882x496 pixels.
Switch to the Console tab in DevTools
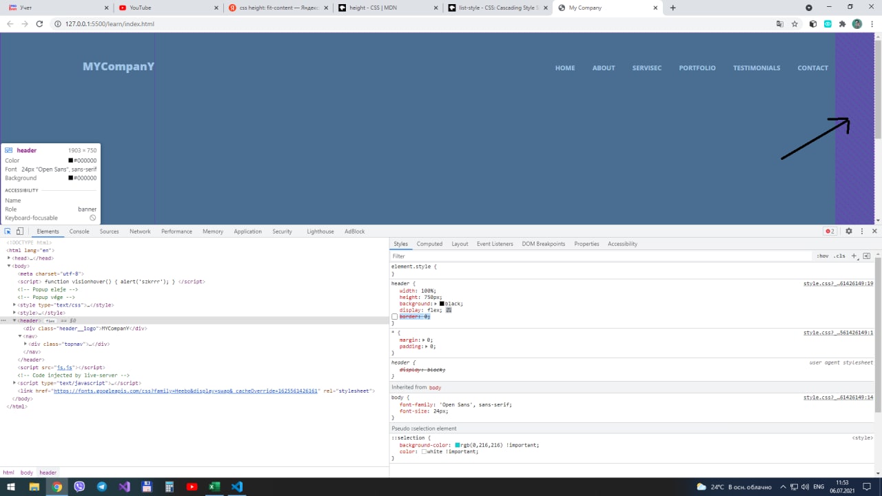coord(79,231)
